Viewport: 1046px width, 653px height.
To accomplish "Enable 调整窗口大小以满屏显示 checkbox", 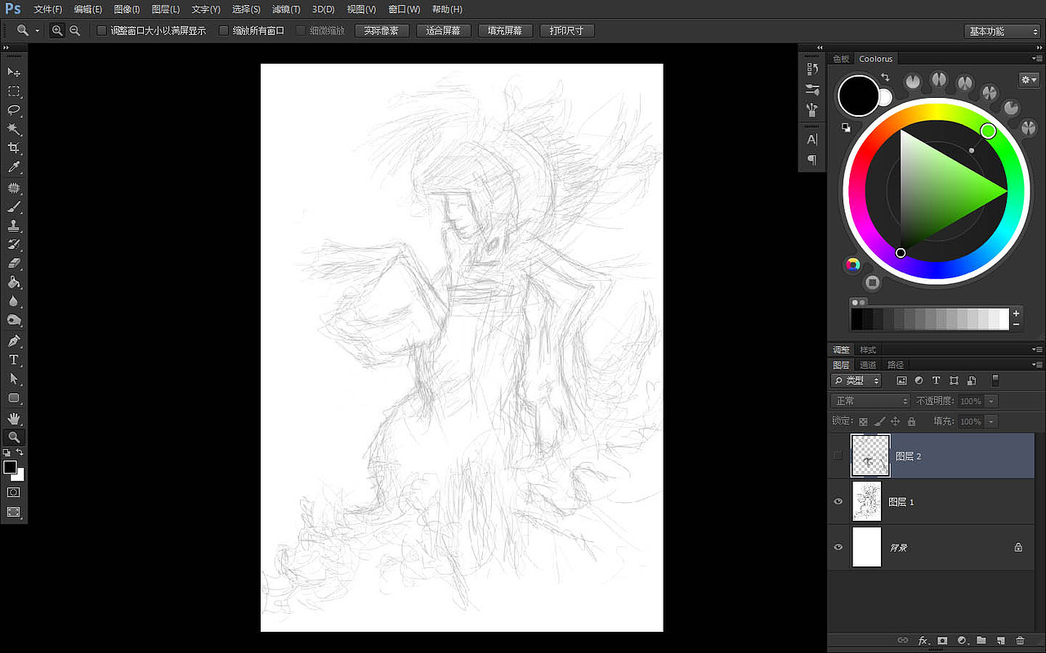I will click(102, 31).
